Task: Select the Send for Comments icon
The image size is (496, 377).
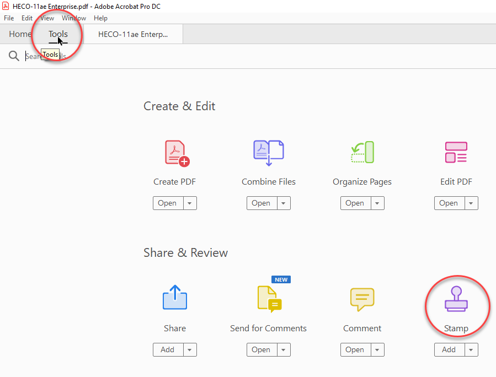Action: tap(269, 299)
